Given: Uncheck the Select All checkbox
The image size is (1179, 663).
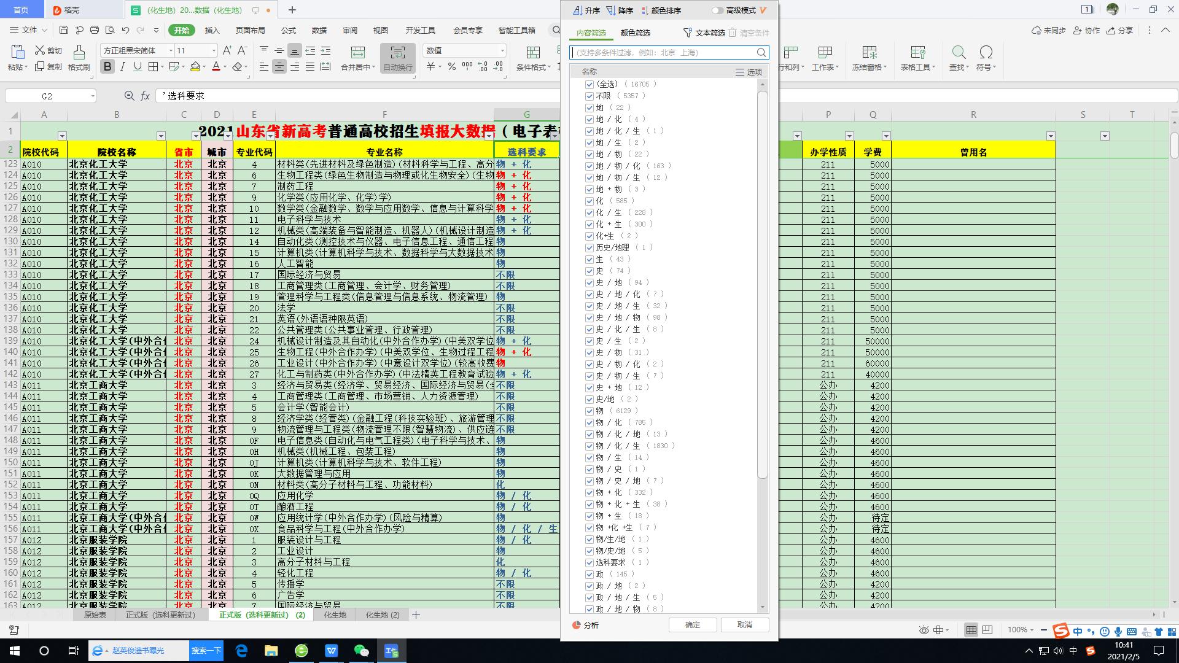Looking at the screenshot, I should [x=589, y=84].
